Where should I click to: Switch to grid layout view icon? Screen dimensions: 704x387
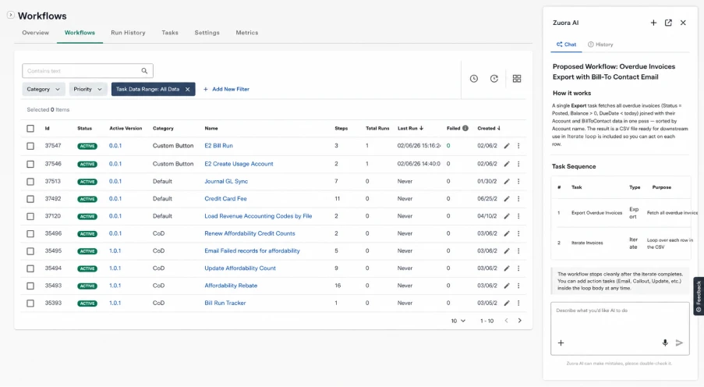pyautogui.click(x=517, y=79)
